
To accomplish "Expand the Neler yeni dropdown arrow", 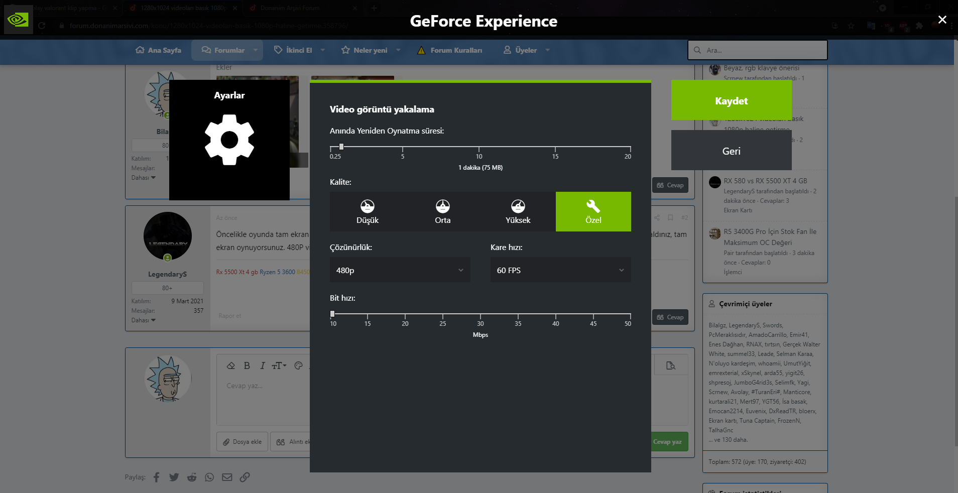I will 399,50.
